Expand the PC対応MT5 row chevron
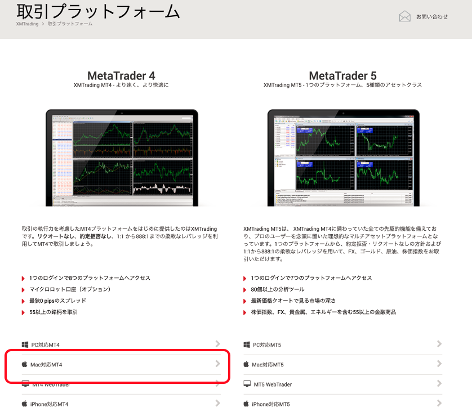This screenshot has height=412, width=472. coord(439,344)
